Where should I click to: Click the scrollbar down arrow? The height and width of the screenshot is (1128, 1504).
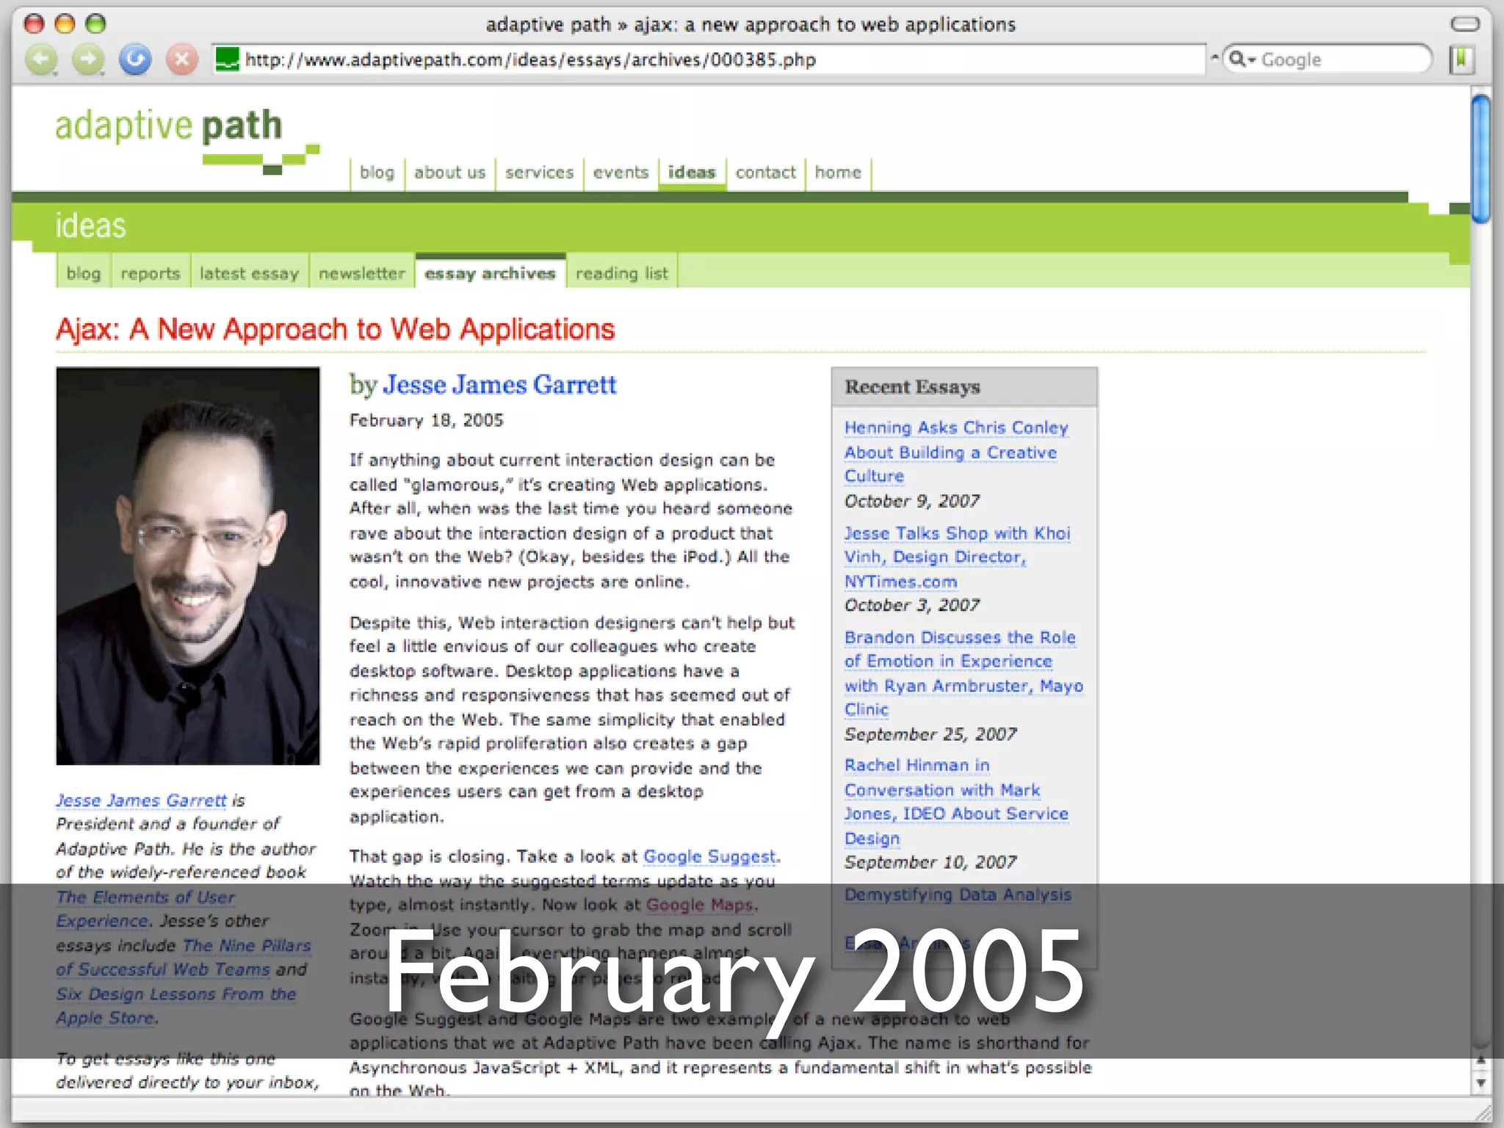pyautogui.click(x=1480, y=1083)
